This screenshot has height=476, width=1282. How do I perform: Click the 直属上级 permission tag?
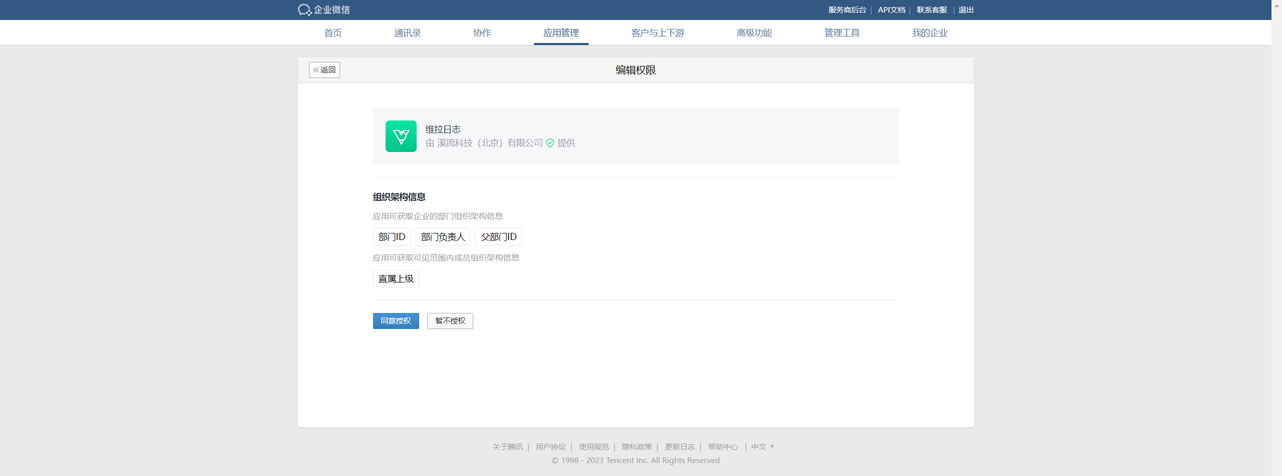click(x=396, y=279)
